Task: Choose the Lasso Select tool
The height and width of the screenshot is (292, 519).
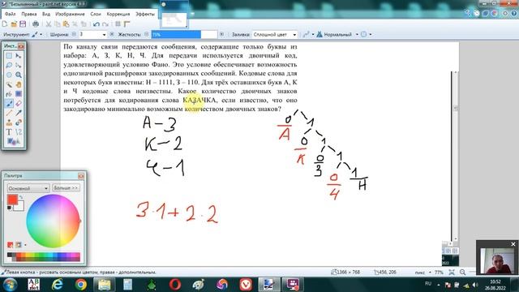Action: pyautogui.click(x=9, y=66)
